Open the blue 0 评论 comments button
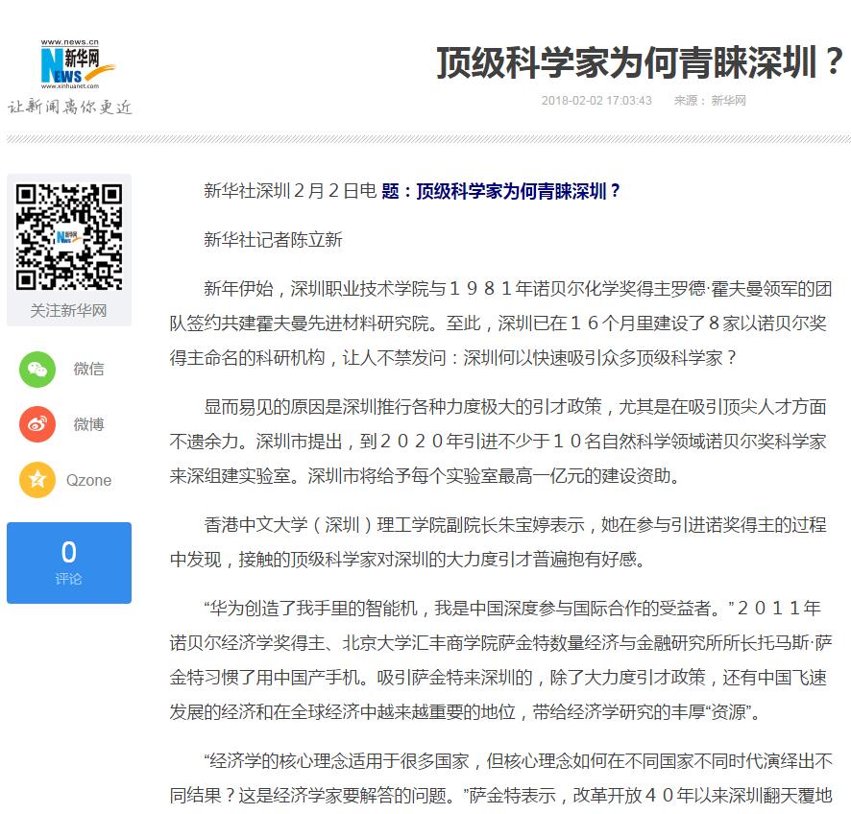Viewport: 851px width, 814px height. [69, 563]
